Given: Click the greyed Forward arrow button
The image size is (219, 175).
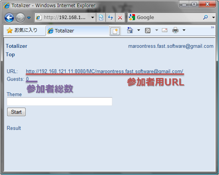Looking at the screenshot, I should (21, 18).
